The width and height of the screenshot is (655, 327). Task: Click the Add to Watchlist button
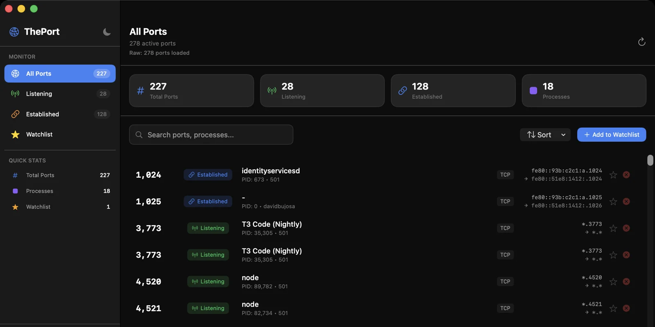[x=612, y=134]
